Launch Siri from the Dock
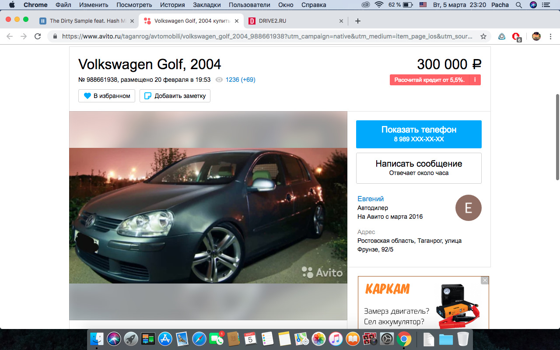This screenshot has width=560, height=350. click(x=114, y=339)
